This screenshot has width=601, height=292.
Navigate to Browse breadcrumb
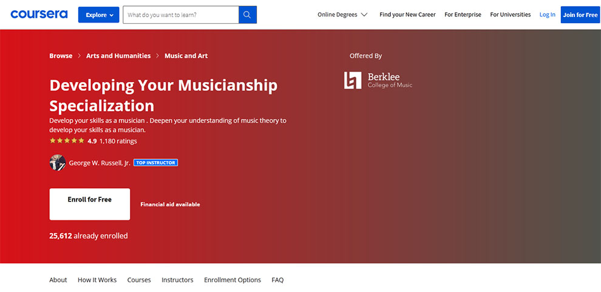click(61, 56)
